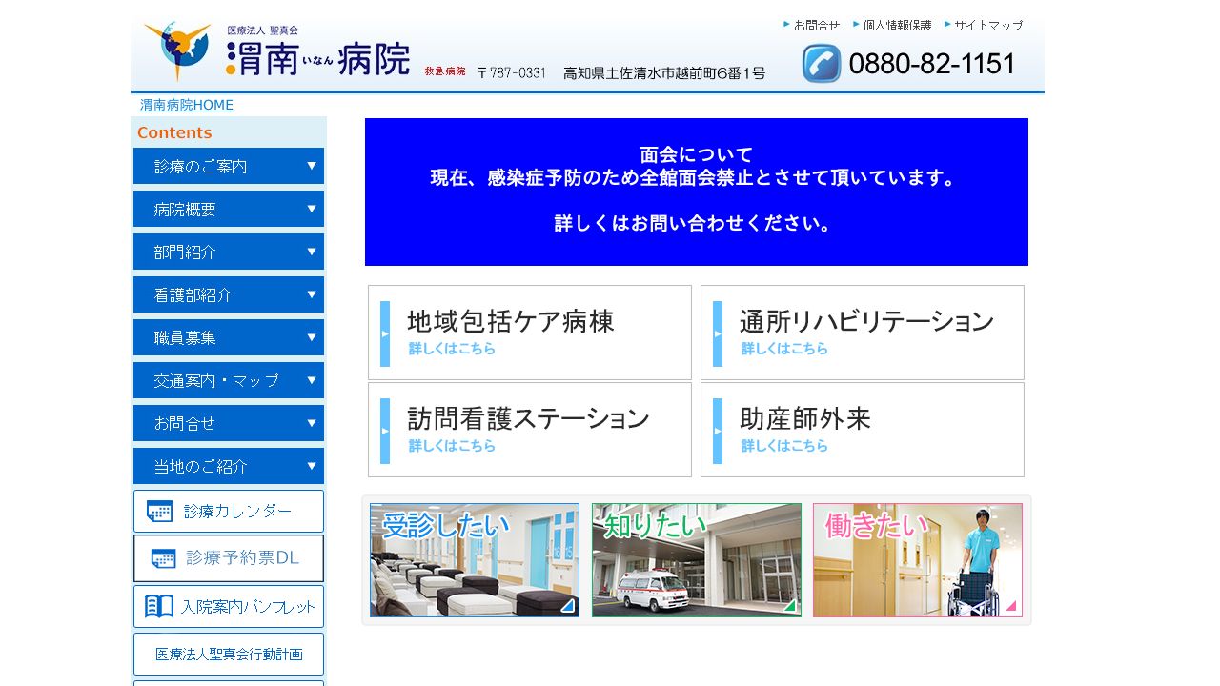
Task: Click the open book icon on 入院案内パンフレット
Action: 158,606
